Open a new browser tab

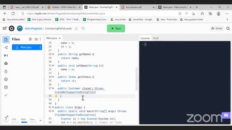point(196,7)
